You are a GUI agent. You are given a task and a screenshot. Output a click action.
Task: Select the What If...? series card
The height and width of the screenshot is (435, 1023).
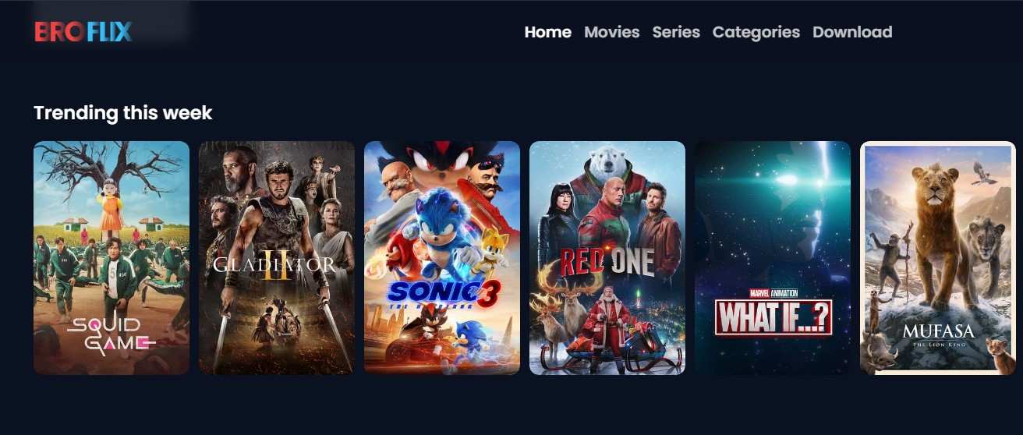pos(773,258)
